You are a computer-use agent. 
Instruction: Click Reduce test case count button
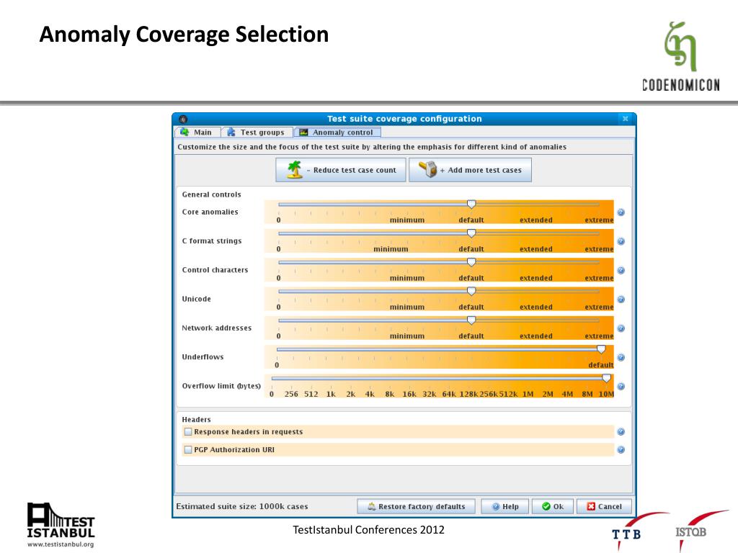(x=341, y=170)
